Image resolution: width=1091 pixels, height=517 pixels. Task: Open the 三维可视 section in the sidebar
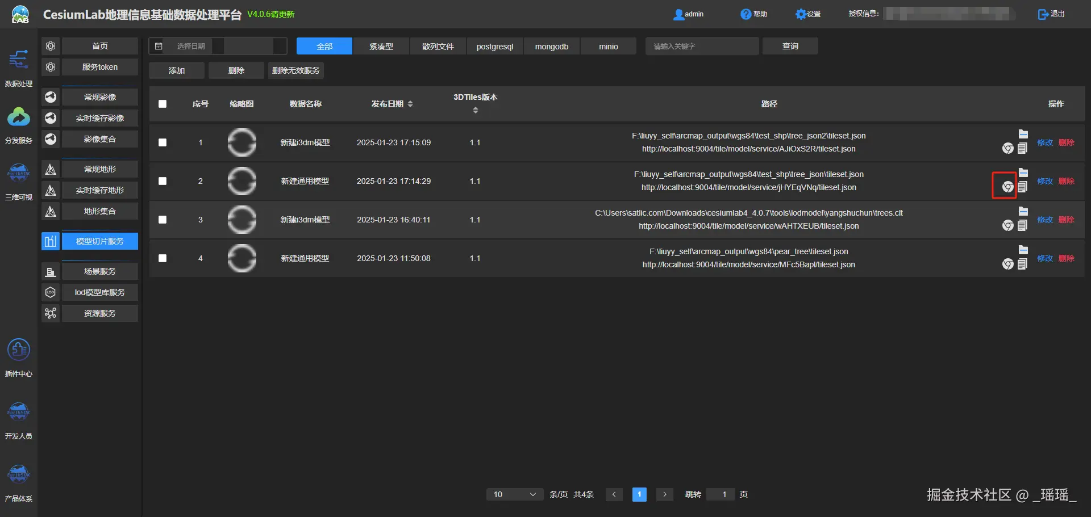[19, 182]
